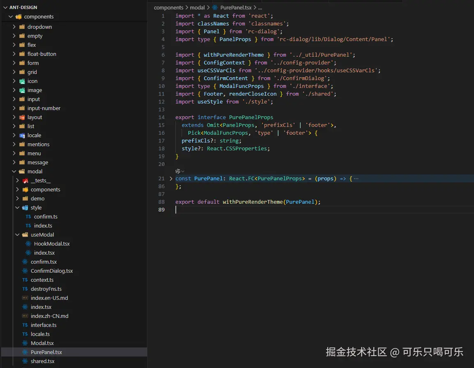Click the breadcrumb ellipsis symbol segment
474x368 pixels.
coord(260,7)
